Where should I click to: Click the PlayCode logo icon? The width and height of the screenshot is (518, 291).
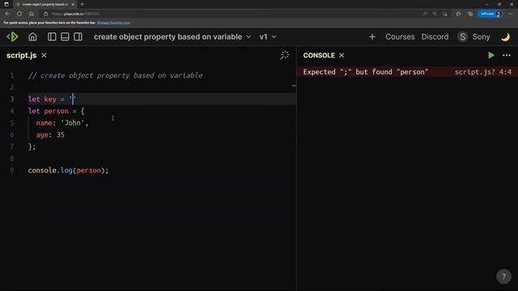pos(13,36)
